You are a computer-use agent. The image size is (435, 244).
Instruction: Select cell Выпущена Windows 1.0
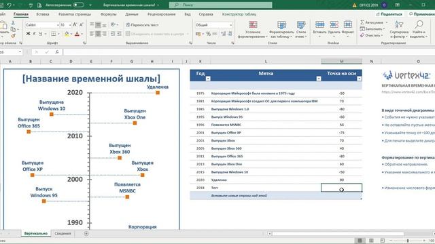click(266, 109)
